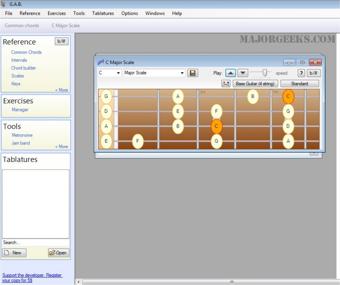This screenshot has width=340, height=285.
Task: Expand + More under Reference
Action: 62,90
